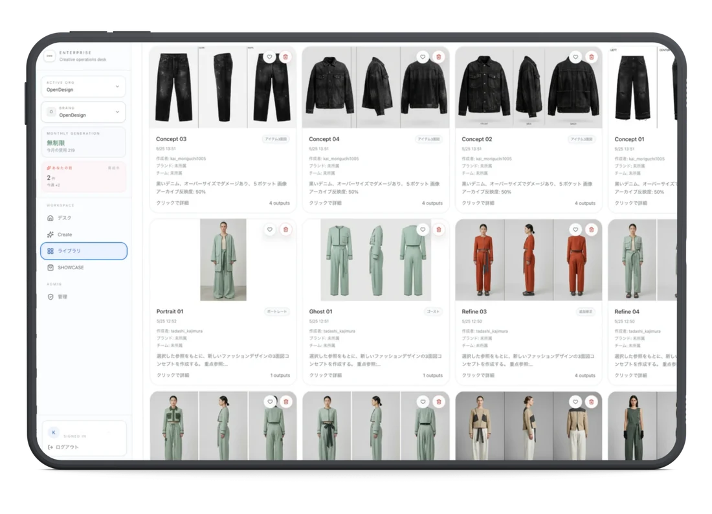The height and width of the screenshot is (514, 712).
Task: Click the sparkle icon beside Create
Action: (x=50, y=234)
